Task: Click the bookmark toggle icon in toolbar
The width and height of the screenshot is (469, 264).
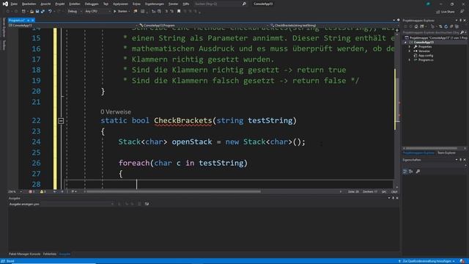Action: point(179,12)
